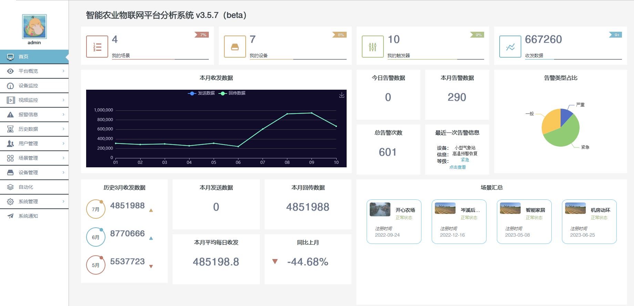Click the 7% badge on 我的场景

(202, 35)
